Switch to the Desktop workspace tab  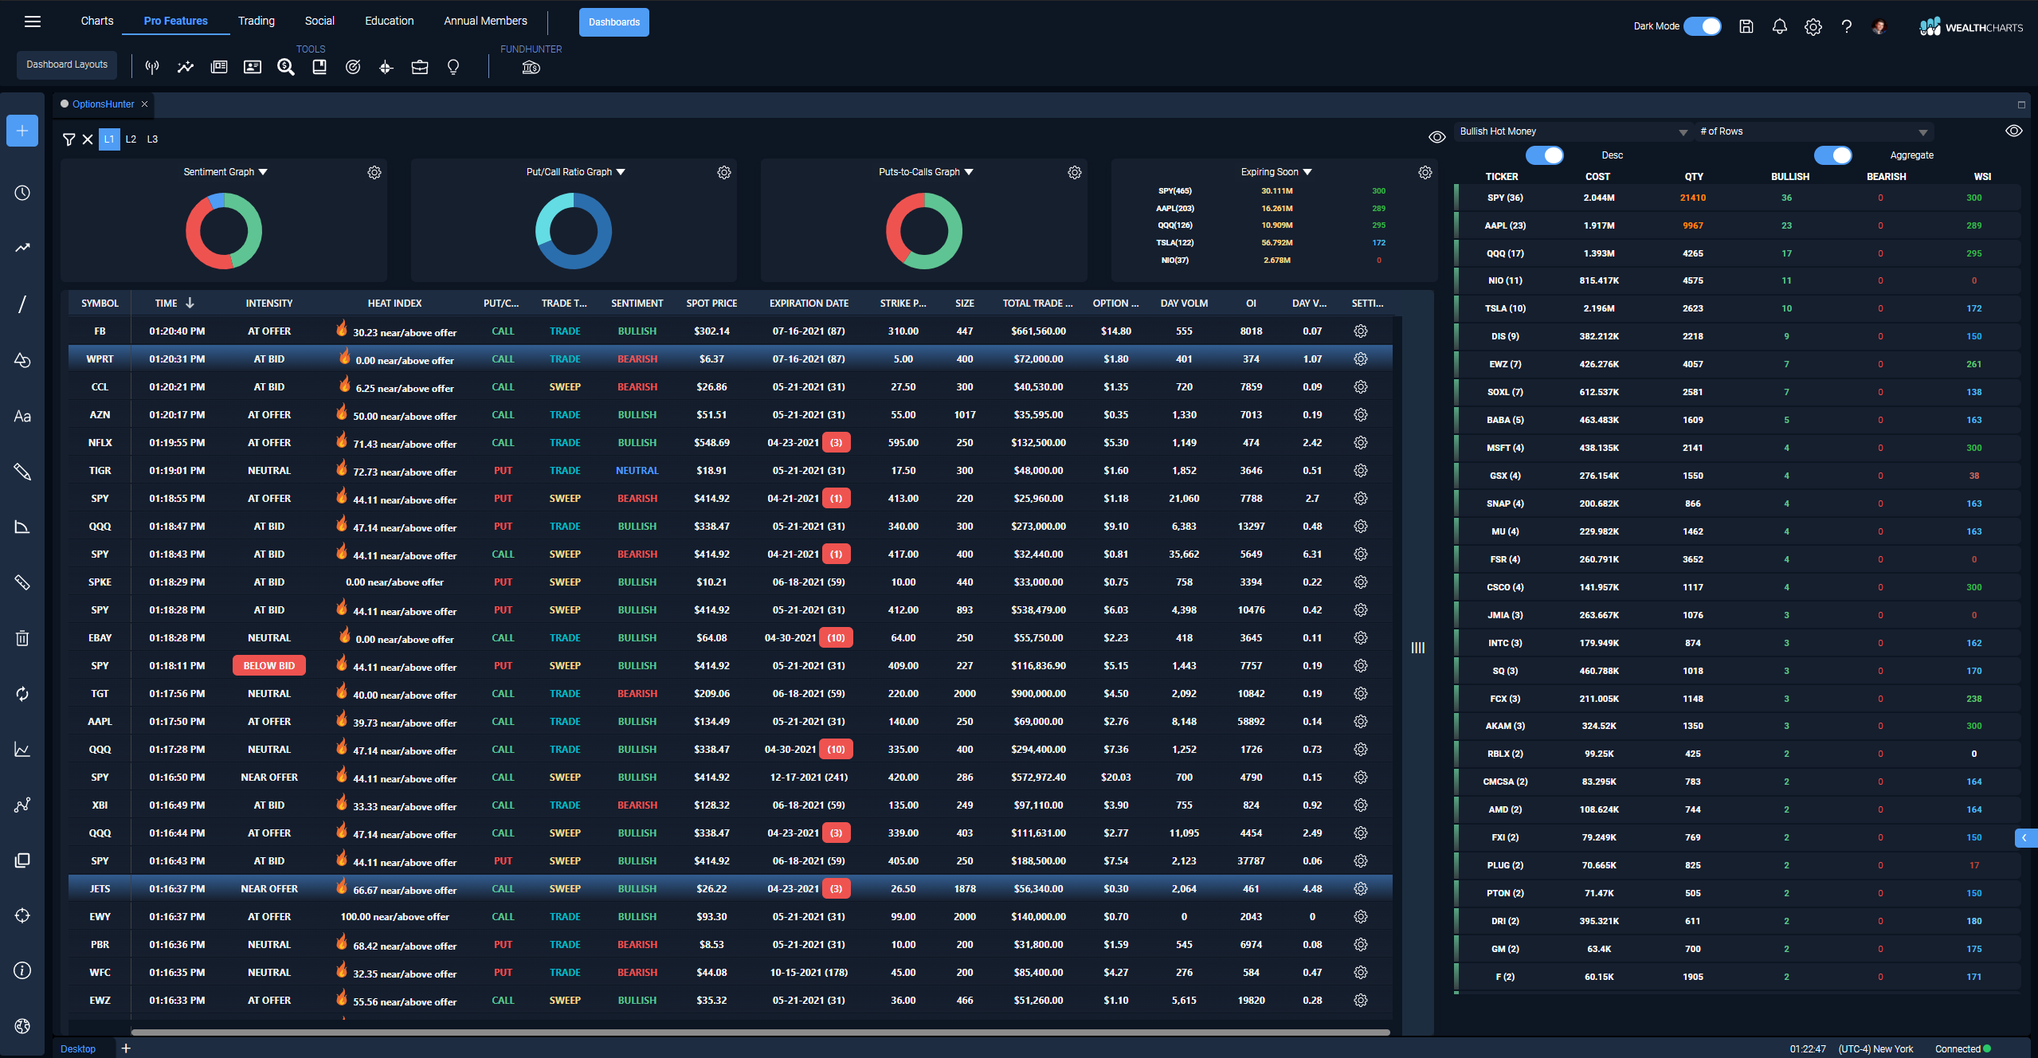pos(78,1048)
